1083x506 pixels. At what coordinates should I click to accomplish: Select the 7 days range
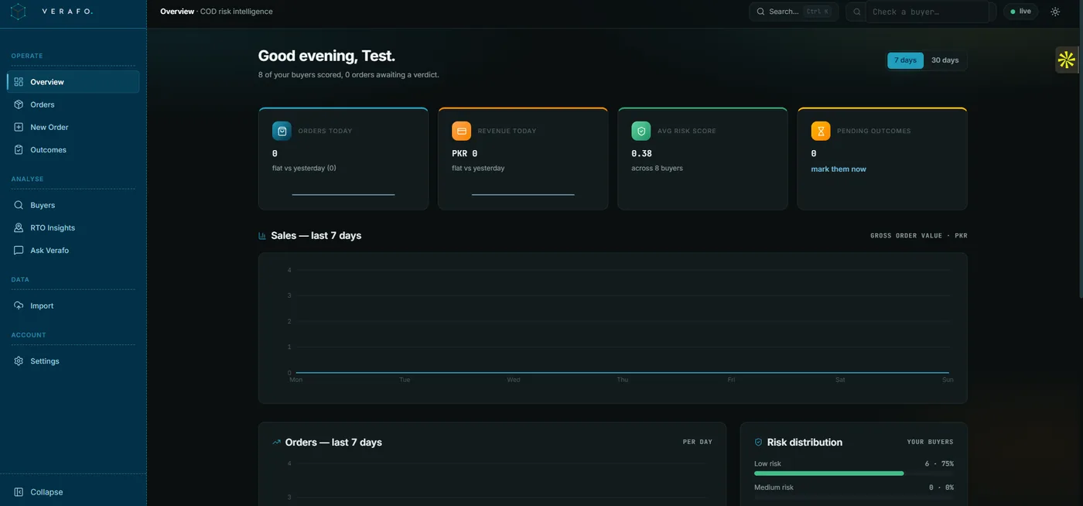pos(905,60)
